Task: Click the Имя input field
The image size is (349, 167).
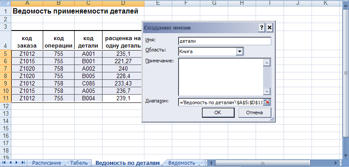Action: 225,41
